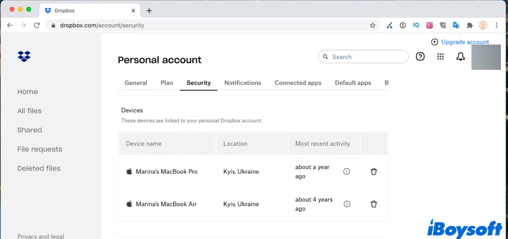Delete Marina's MacBook Pro with the trash icon
This screenshot has height=239, width=508.
(374, 172)
